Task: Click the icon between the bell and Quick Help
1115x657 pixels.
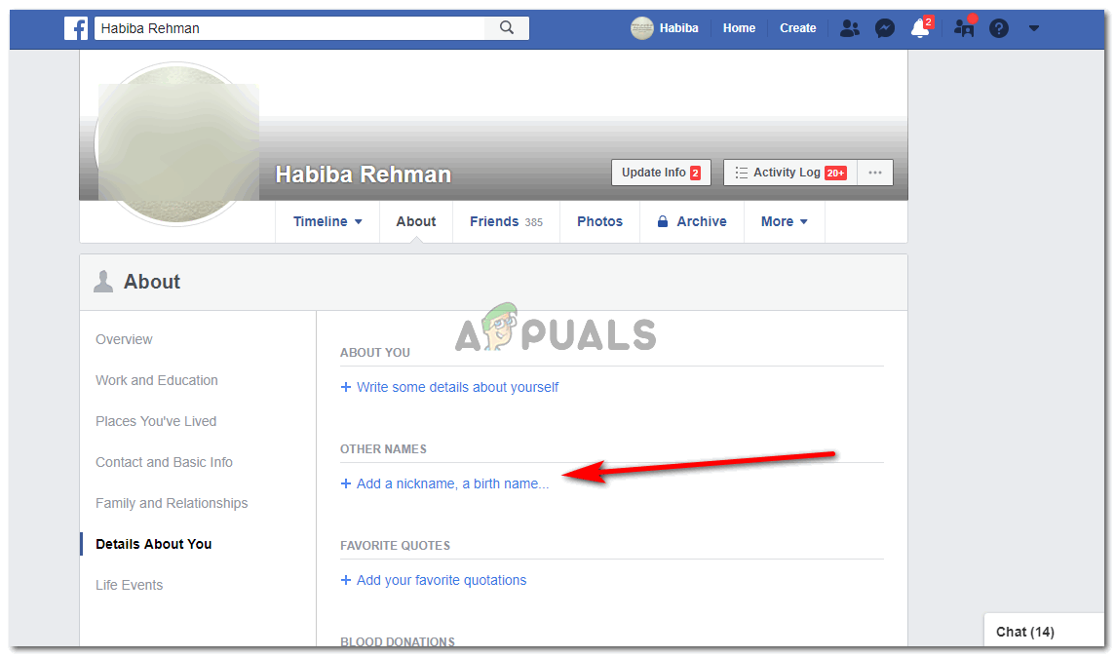Action: tap(964, 27)
